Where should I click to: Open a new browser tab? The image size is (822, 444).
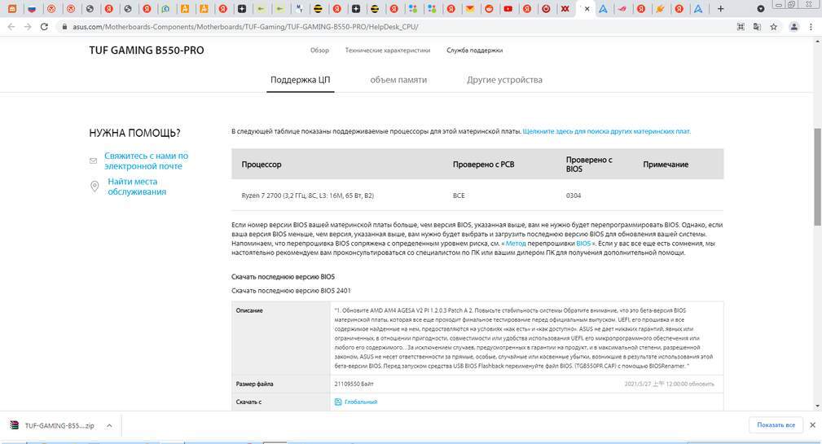coord(720,9)
